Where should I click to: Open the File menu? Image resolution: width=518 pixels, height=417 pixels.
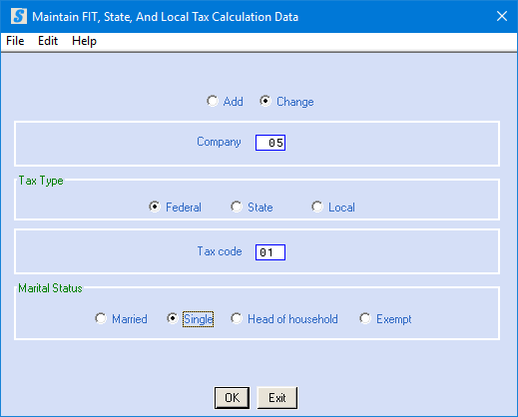click(x=15, y=41)
